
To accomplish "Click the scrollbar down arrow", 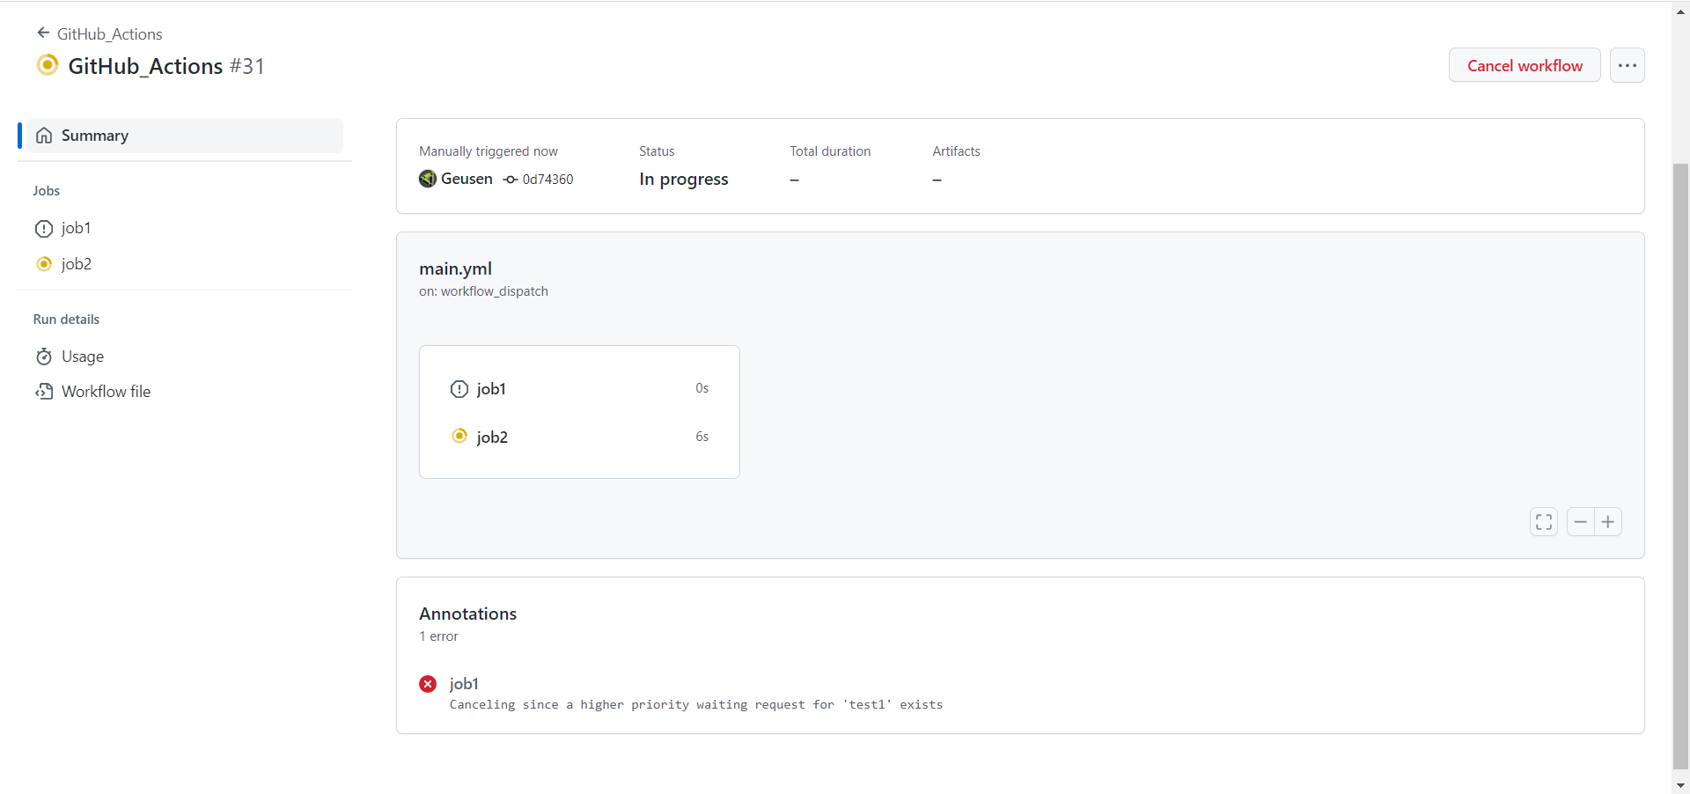I will click(1680, 785).
